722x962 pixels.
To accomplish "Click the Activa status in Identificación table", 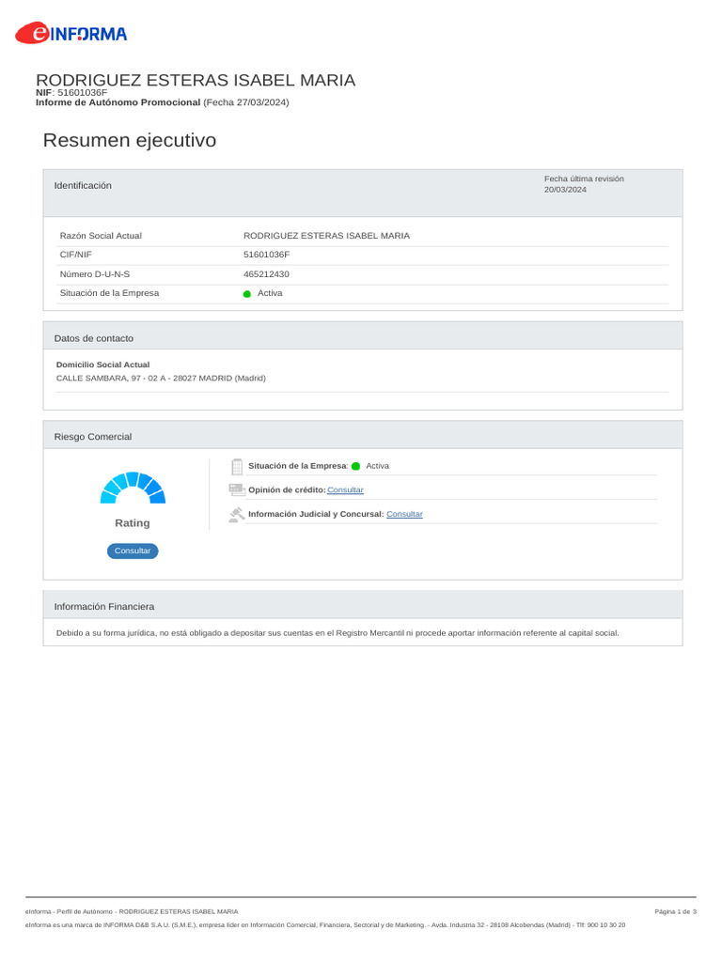I will [x=270, y=293].
